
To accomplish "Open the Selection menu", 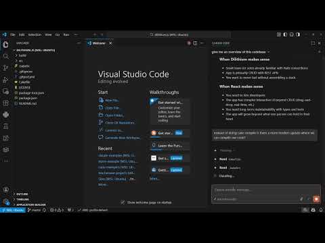I will 35,34.
